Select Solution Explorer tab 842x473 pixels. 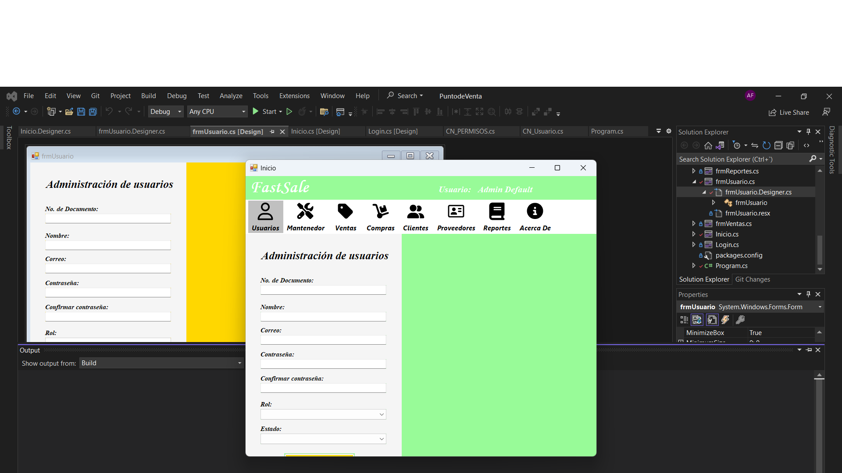pos(704,279)
